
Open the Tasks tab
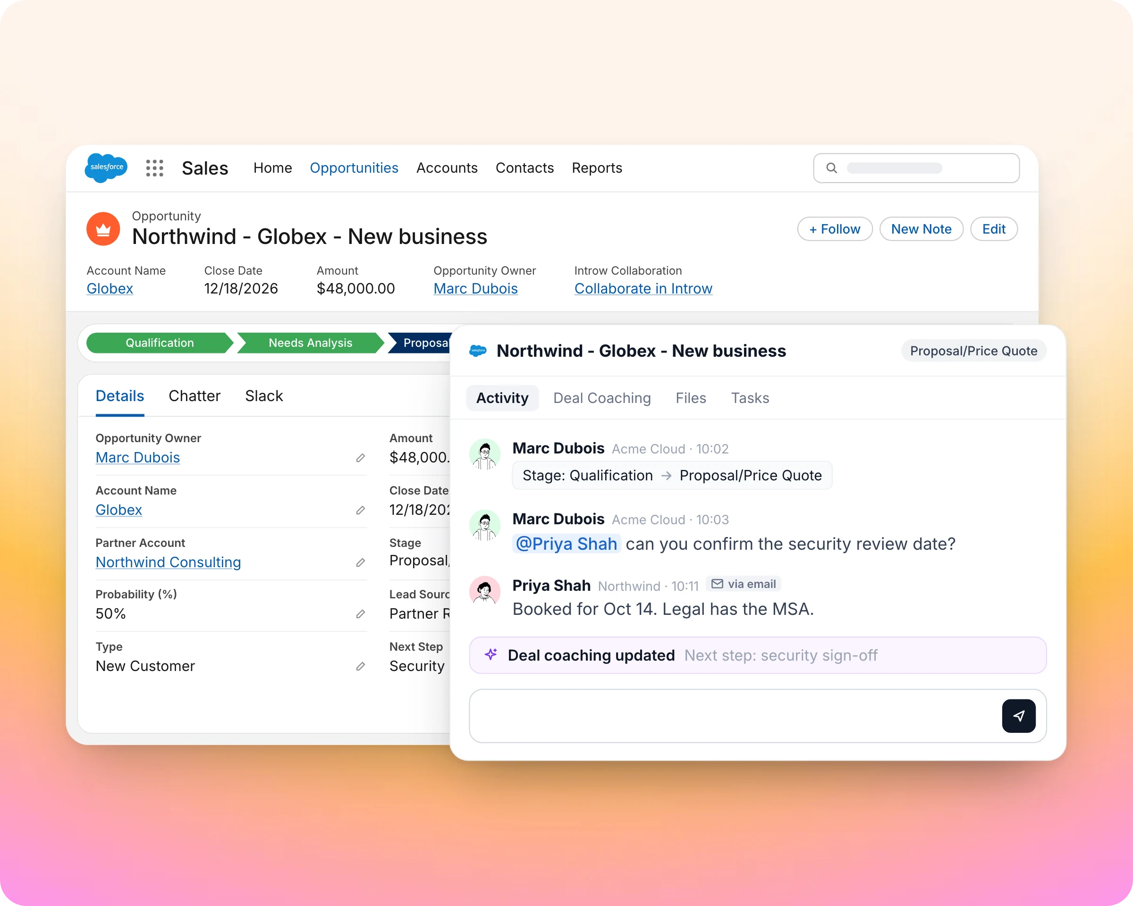tap(751, 398)
